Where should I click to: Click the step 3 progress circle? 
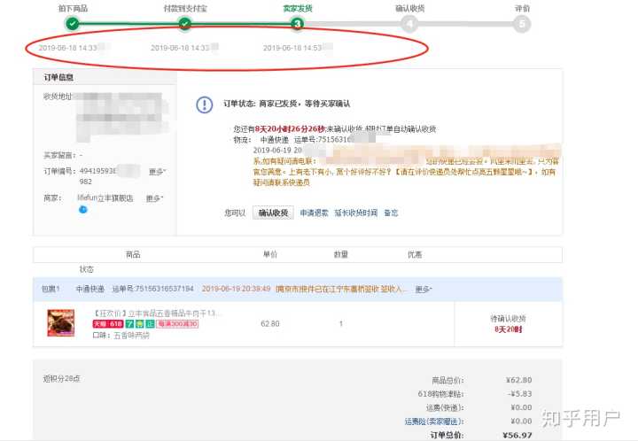298,24
